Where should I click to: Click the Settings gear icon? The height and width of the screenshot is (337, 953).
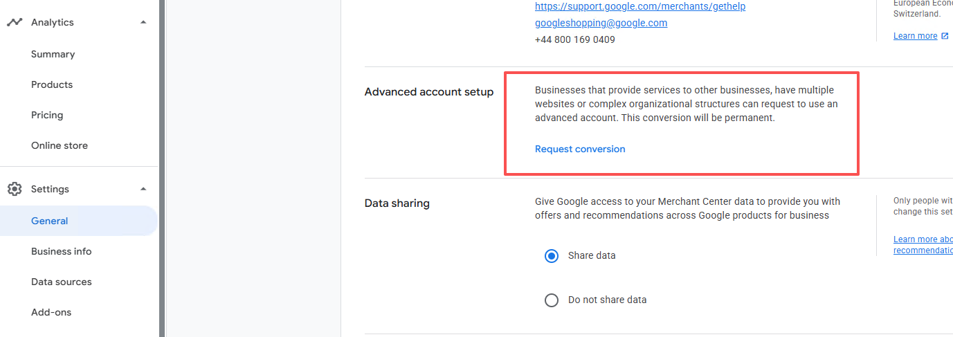click(15, 189)
